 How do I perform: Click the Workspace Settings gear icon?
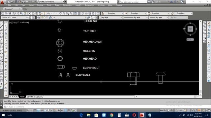pyautogui.click(x=30, y=17)
